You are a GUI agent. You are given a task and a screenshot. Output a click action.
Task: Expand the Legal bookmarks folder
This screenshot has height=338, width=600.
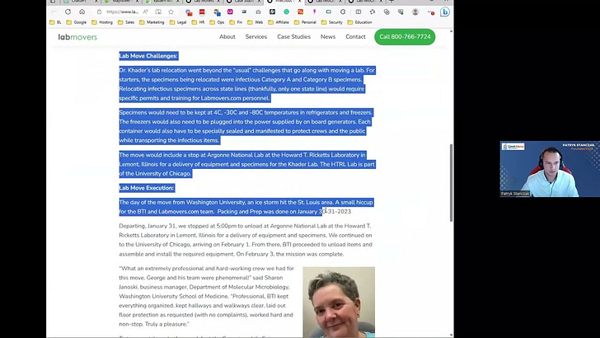(178, 22)
